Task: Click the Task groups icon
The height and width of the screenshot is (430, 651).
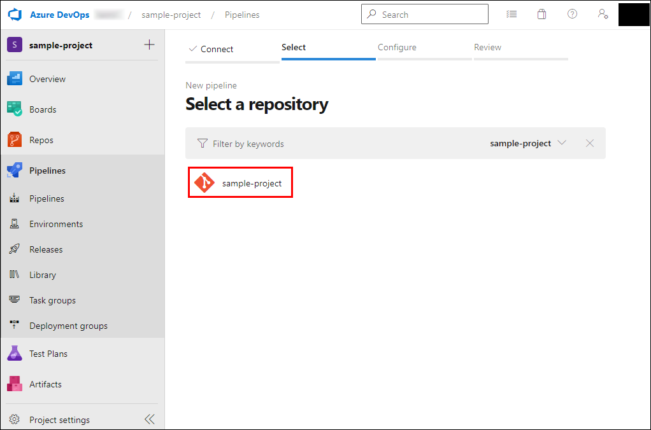Action: (x=14, y=300)
